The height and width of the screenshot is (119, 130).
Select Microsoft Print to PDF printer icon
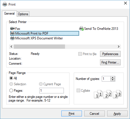12,33
